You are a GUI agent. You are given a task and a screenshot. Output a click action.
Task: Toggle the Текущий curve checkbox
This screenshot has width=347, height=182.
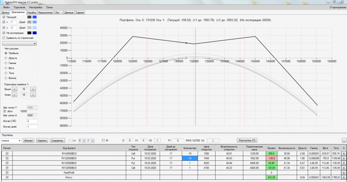(x=4, y=17)
